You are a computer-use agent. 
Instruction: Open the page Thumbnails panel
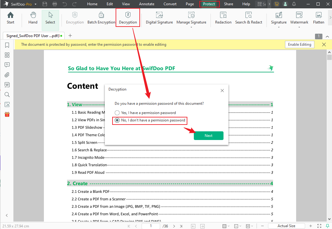click(x=7, y=55)
